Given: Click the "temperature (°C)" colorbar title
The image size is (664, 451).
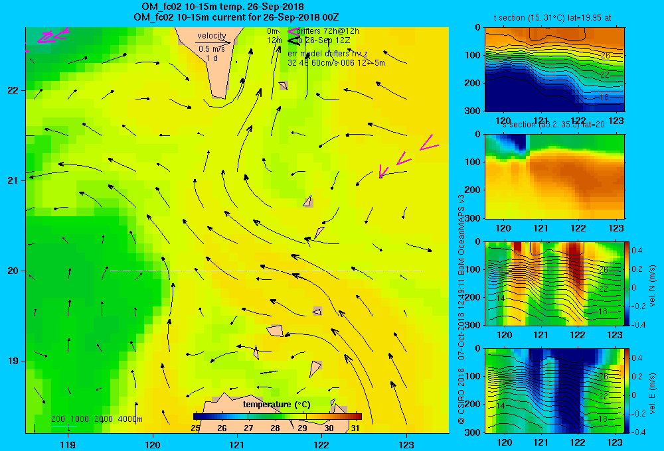Looking at the screenshot, I should 276,405.
